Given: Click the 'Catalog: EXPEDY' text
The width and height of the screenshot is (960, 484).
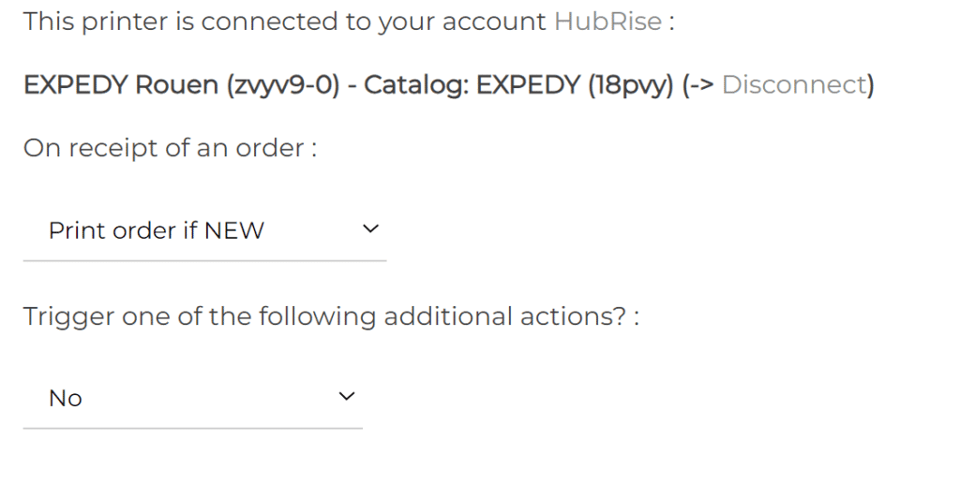Looking at the screenshot, I should [x=472, y=85].
